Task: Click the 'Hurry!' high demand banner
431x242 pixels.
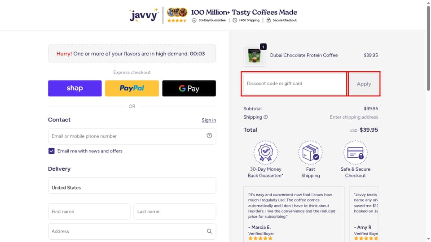Action: click(132, 53)
